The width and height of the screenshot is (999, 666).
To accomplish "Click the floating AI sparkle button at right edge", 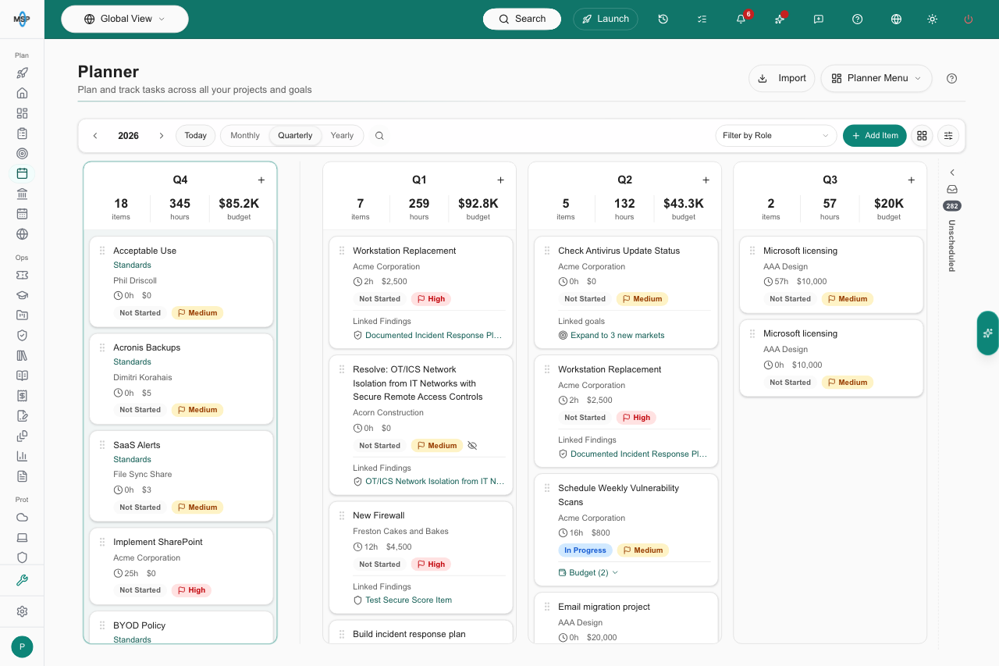I will point(988,333).
